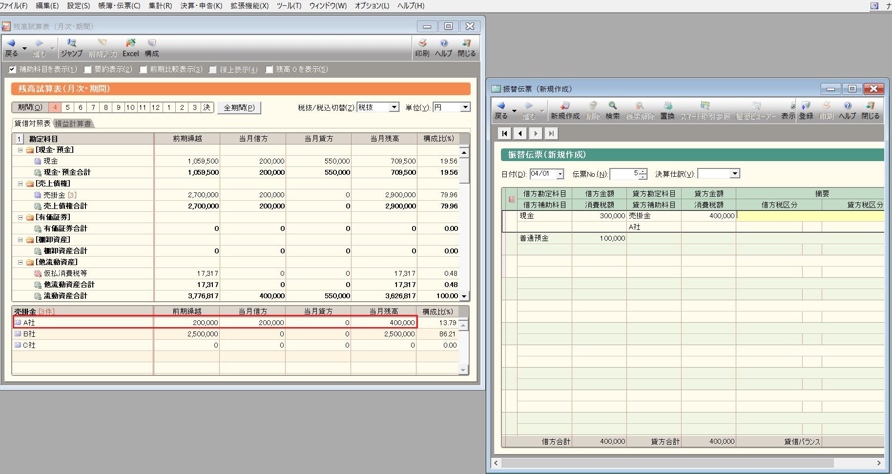This screenshot has width=892, height=474.
Task: Select 売掛金 [3] account row
Action: [x=235, y=195]
